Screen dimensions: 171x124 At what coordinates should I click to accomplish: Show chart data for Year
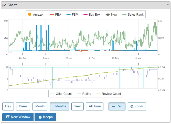click(x=78, y=106)
